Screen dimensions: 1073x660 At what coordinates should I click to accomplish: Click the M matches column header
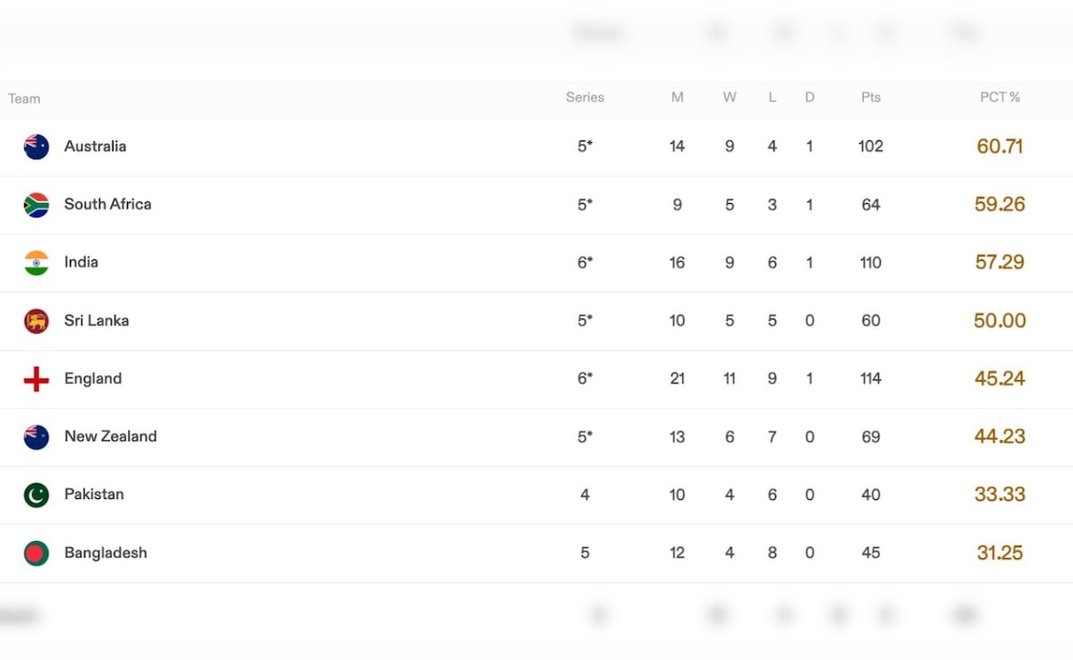(677, 97)
